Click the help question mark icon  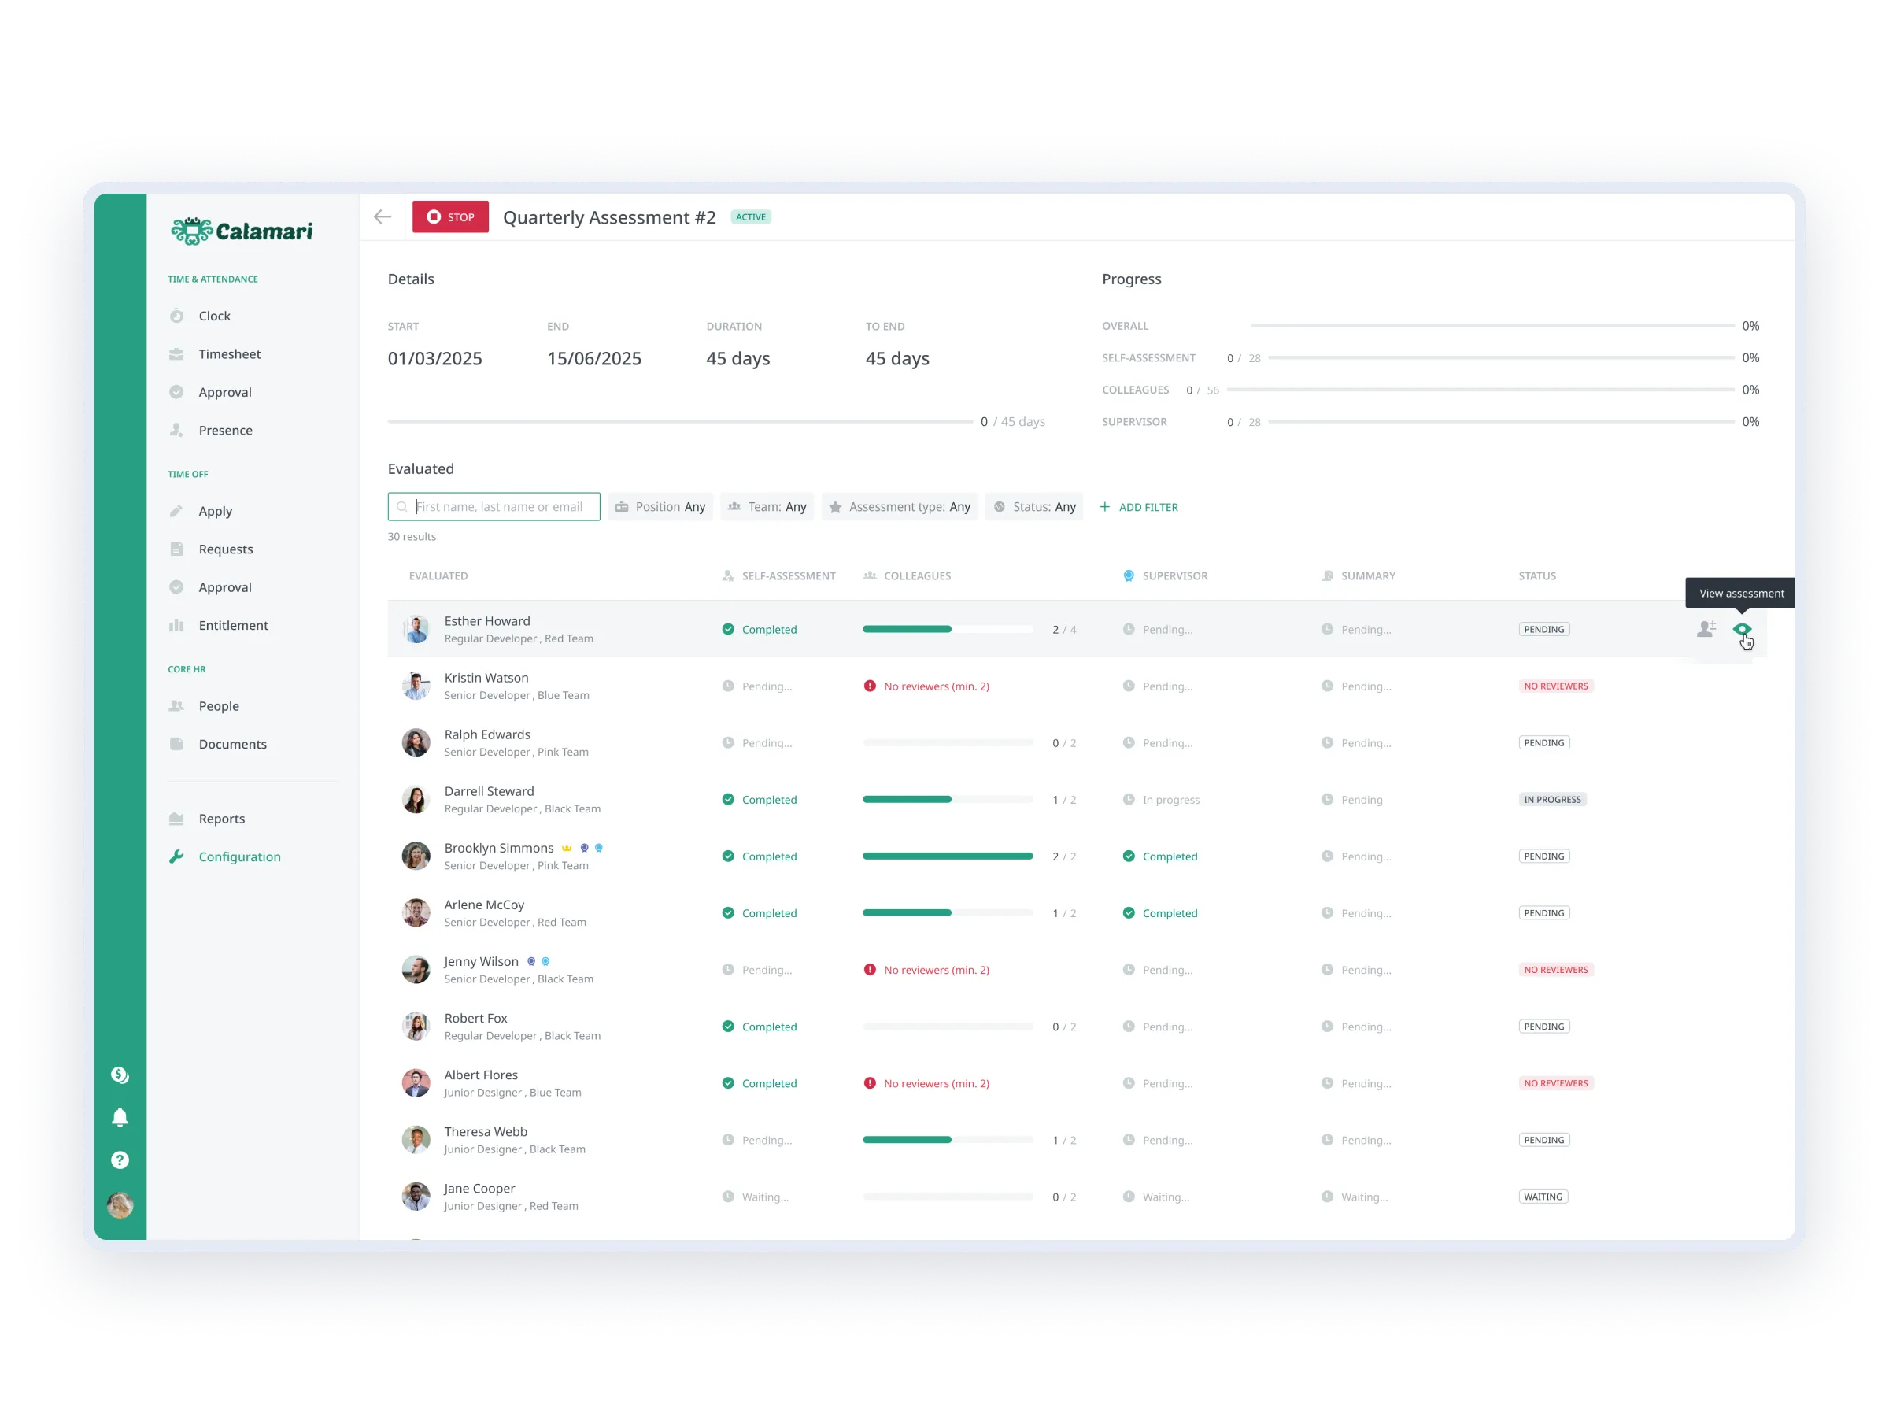coord(120,1160)
